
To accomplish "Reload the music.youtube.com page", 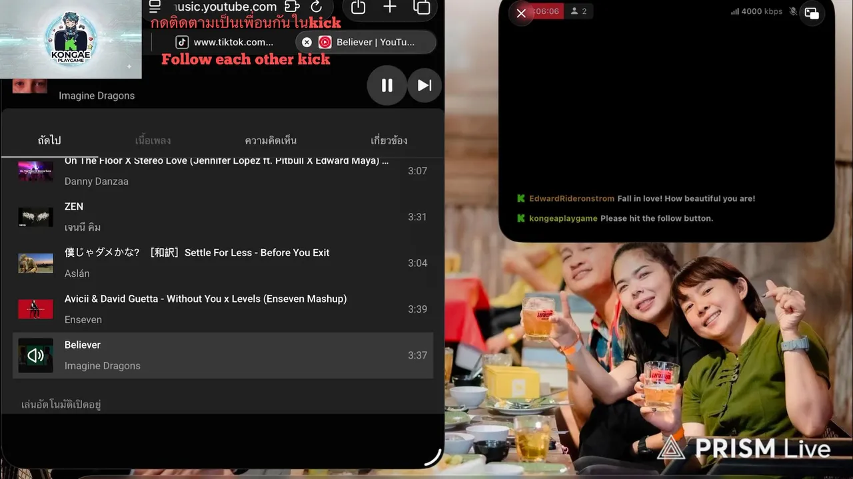I will pos(317,7).
